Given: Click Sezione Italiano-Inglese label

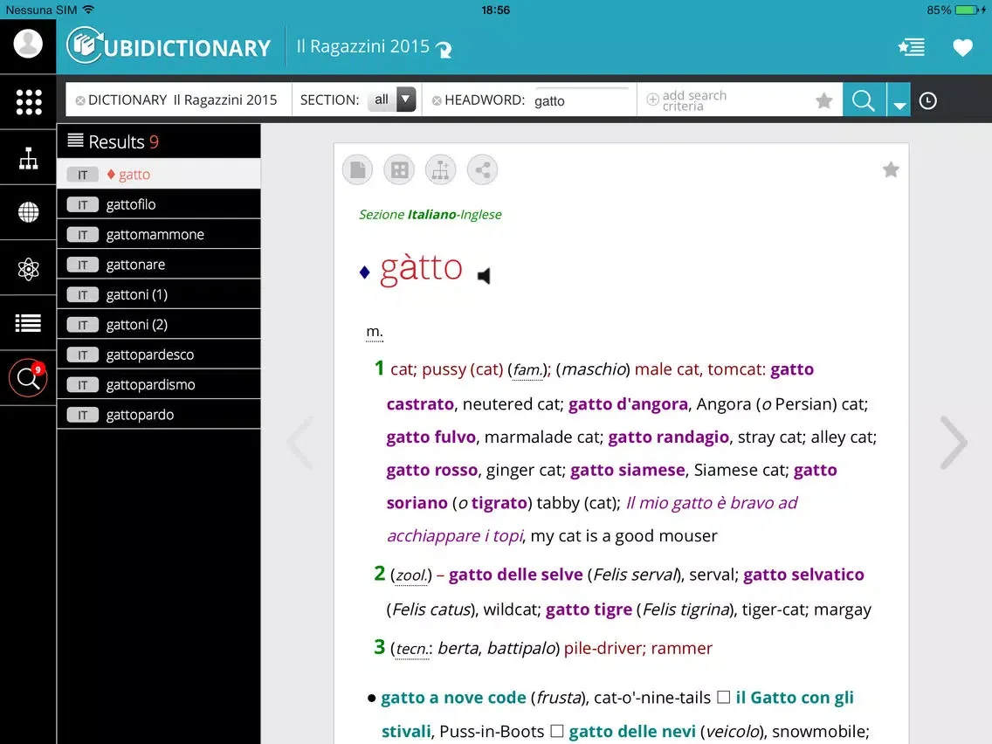Looking at the screenshot, I should pyautogui.click(x=431, y=215).
